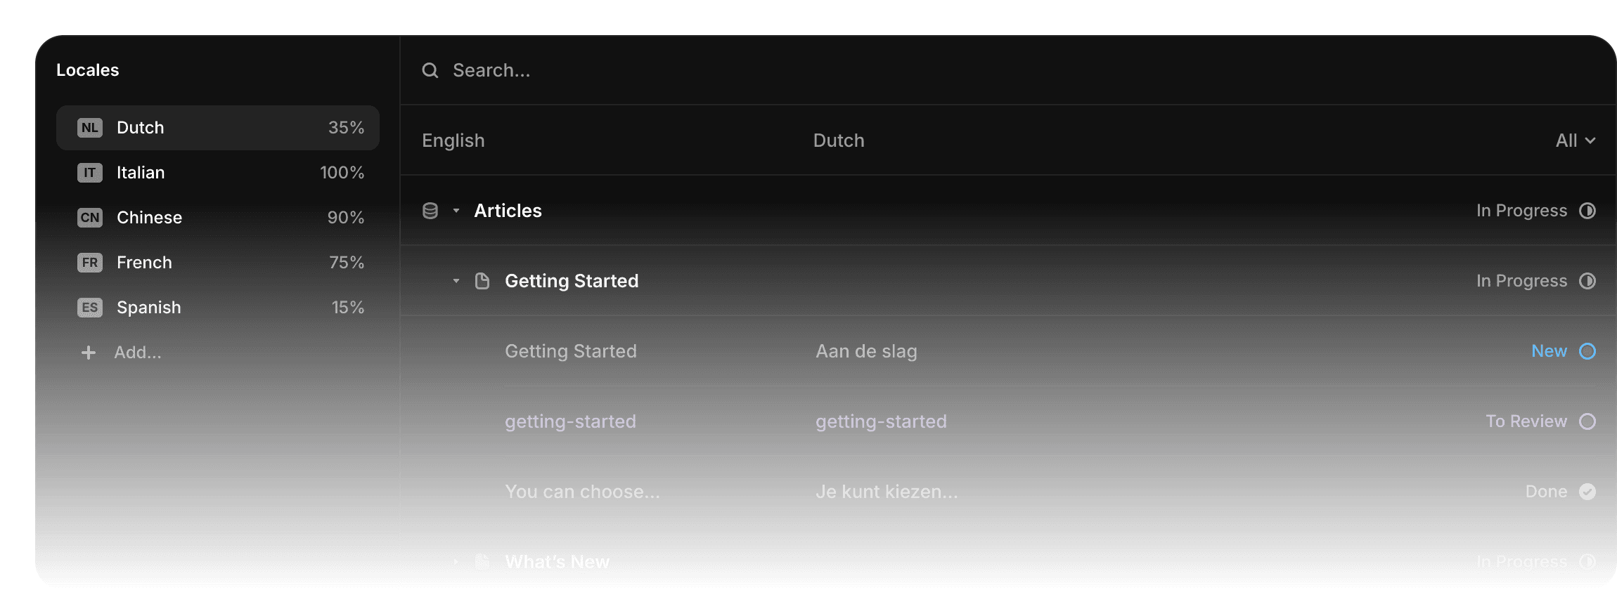Open the All status filter dropdown
The width and height of the screenshot is (1617, 590).
pos(1576,140)
